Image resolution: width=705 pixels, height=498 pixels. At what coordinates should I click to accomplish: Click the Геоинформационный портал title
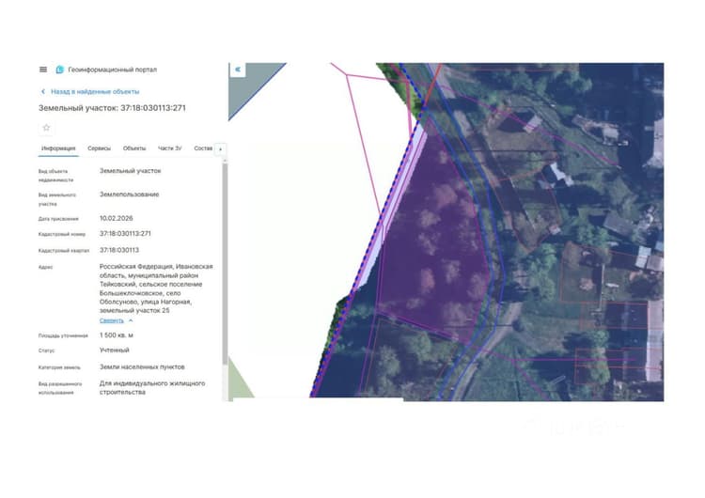click(x=113, y=70)
